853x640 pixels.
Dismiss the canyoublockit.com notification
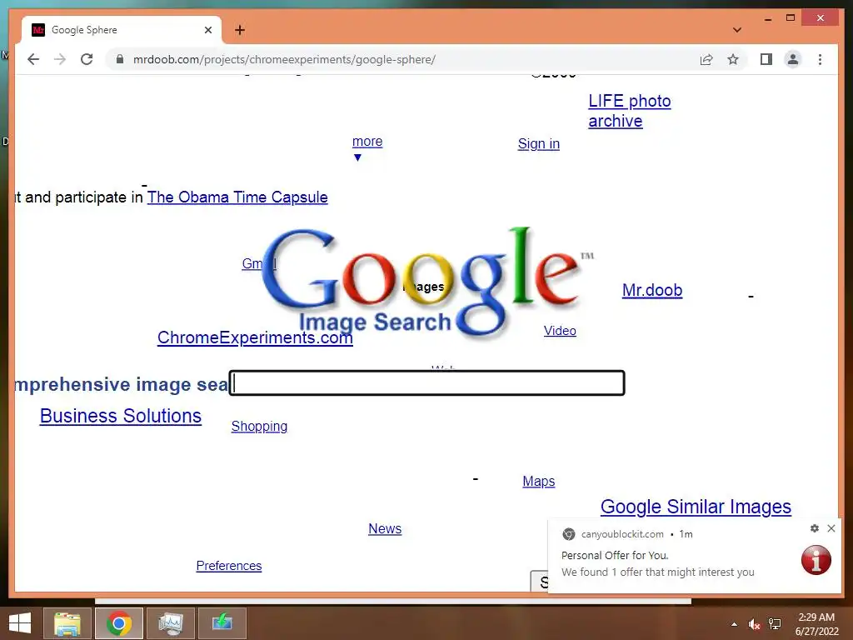831,527
